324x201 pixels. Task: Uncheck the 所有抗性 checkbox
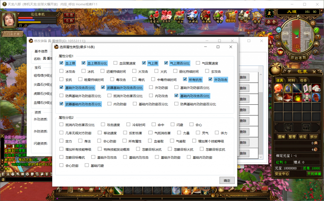click(185, 79)
